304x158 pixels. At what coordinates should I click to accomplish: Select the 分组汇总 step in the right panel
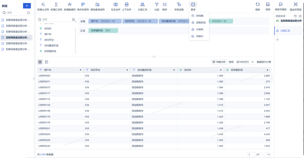(x=289, y=31)
